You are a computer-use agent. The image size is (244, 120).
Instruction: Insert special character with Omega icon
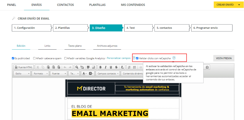coord(207,67)
